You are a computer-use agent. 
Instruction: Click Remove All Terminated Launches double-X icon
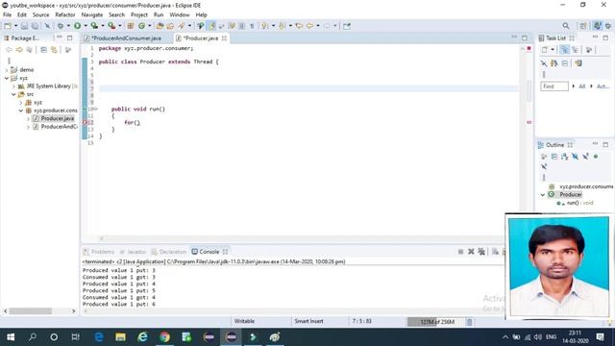pos(481,252)
